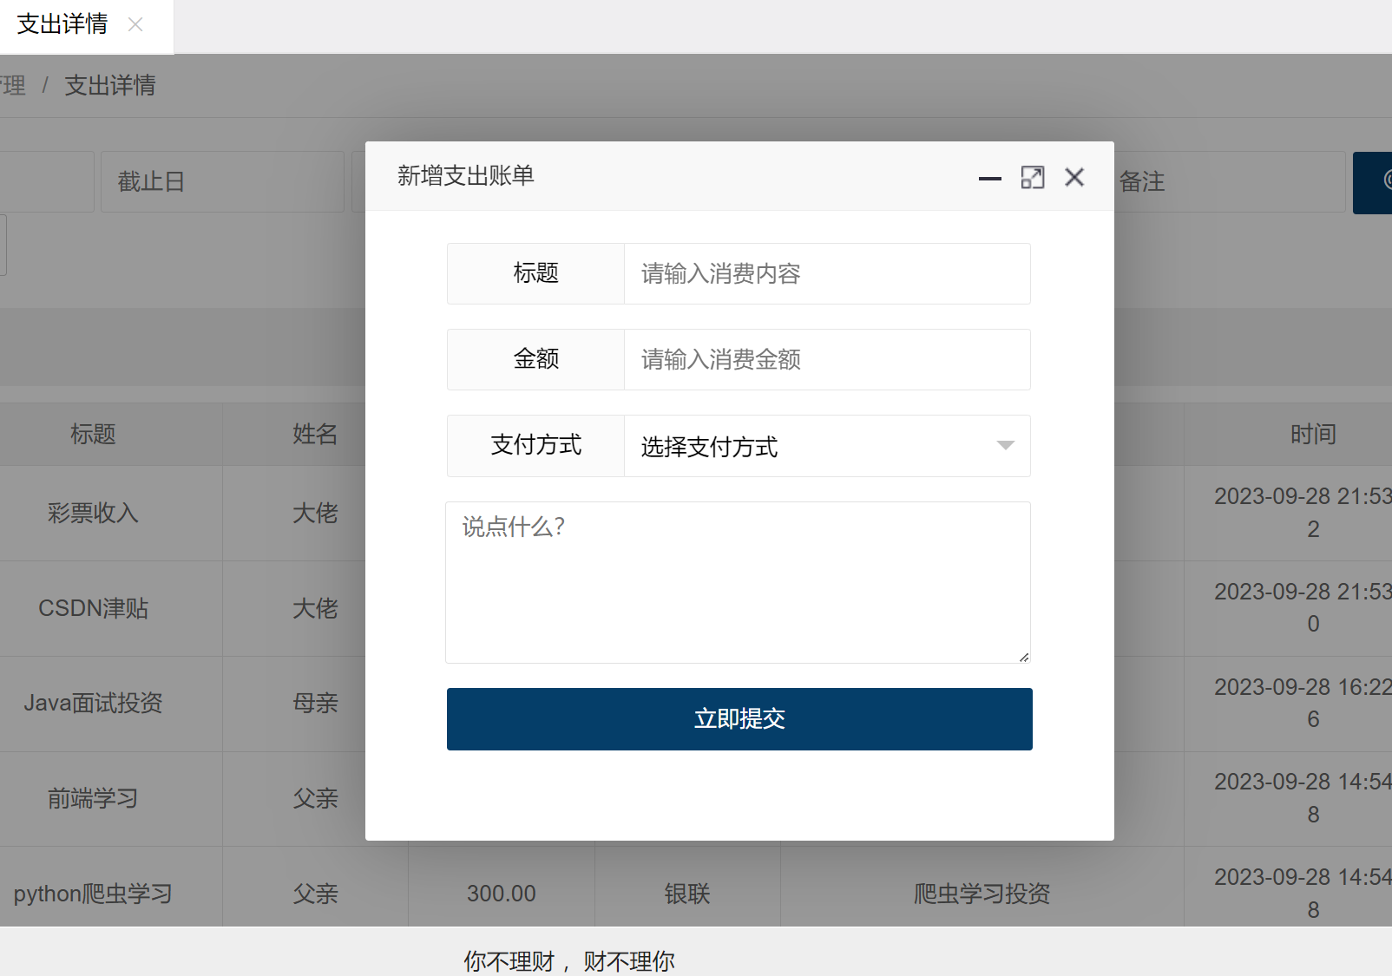Switch to the 支出详情 tab

tap(62, 25)
